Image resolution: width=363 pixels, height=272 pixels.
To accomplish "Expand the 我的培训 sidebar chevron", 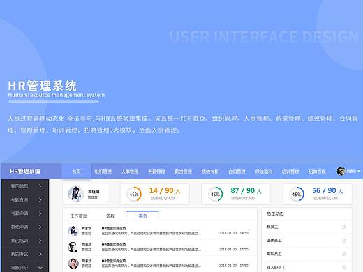I will [40, 241].
